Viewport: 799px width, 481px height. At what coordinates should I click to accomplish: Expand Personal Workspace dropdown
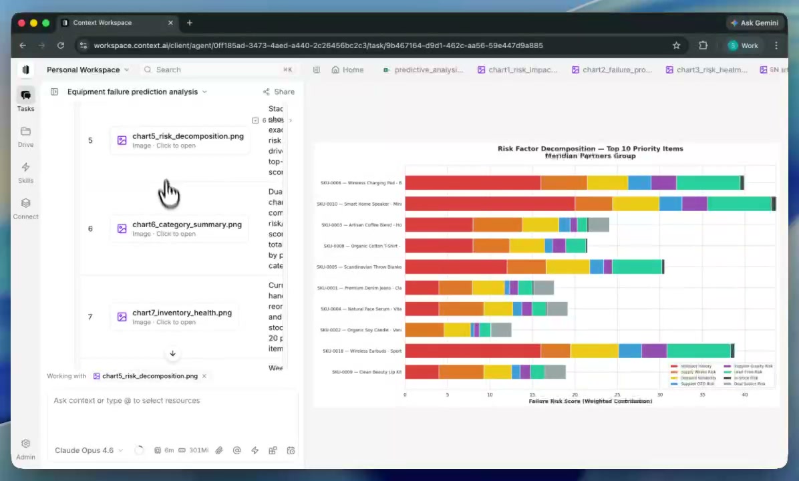[88, 69]
